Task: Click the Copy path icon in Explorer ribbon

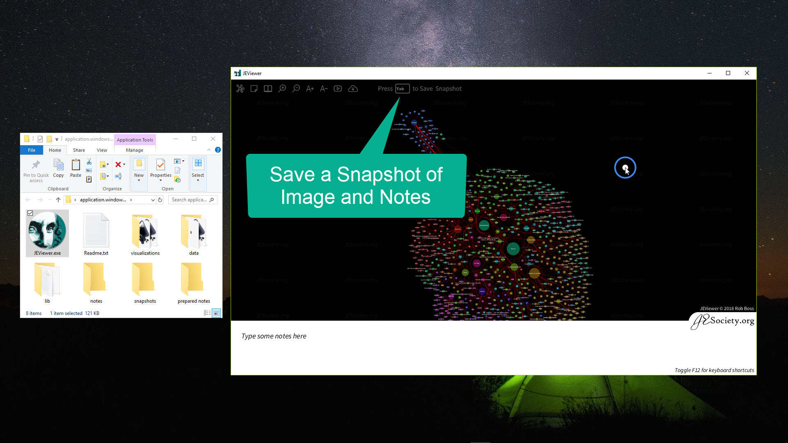Action: click(x=89, y=171)
